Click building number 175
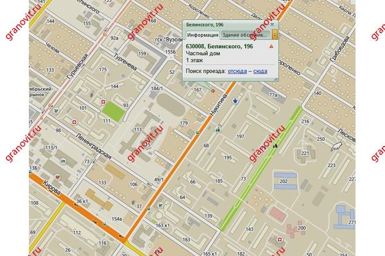 click(x=103, y=70)
